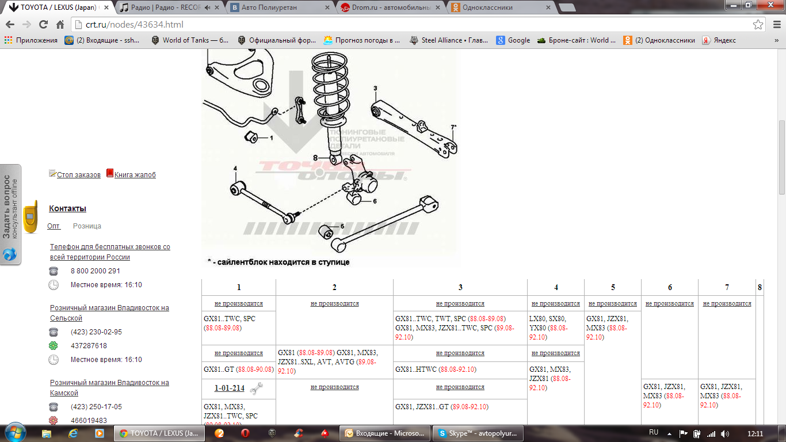Open the volume control in the system tray

[x=725, y=433]
